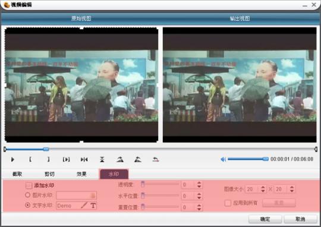321x227 pixels.
Task: Mute audio with the speaker icon
Action: pos(224,159)
